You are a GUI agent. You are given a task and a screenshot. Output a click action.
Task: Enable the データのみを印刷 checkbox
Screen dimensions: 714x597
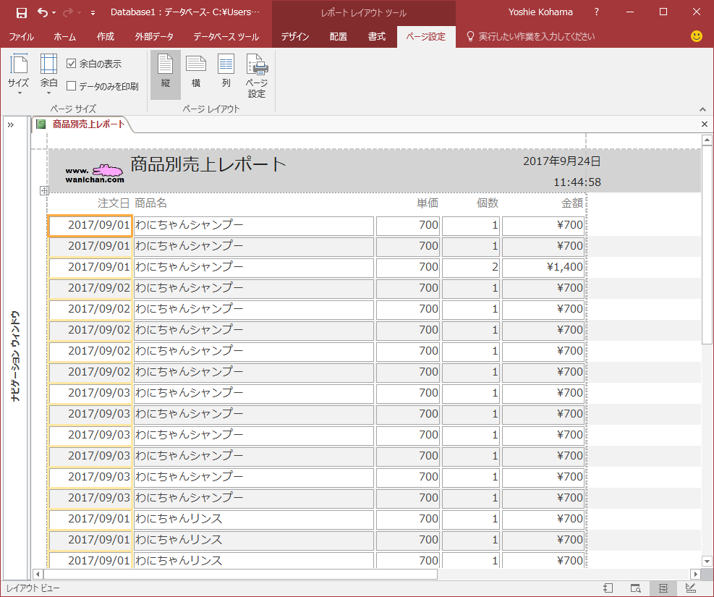coord(72,86)
